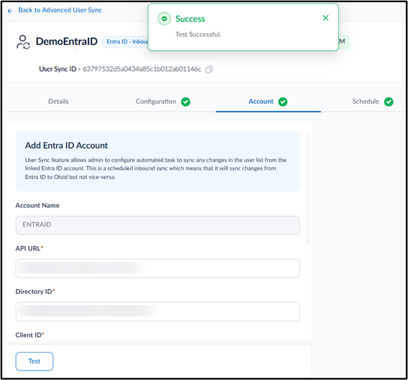Screen dimensions: 408x380
Task: Dismiss the Success notification with the X
Action: coord(325,18)
